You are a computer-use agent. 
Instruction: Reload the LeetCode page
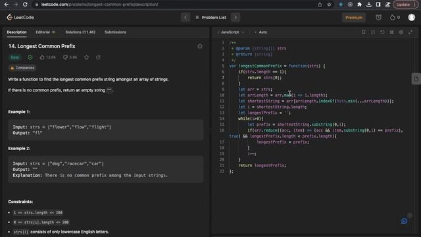25,5
